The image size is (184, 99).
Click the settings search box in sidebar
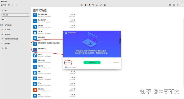tap(15, 15)
